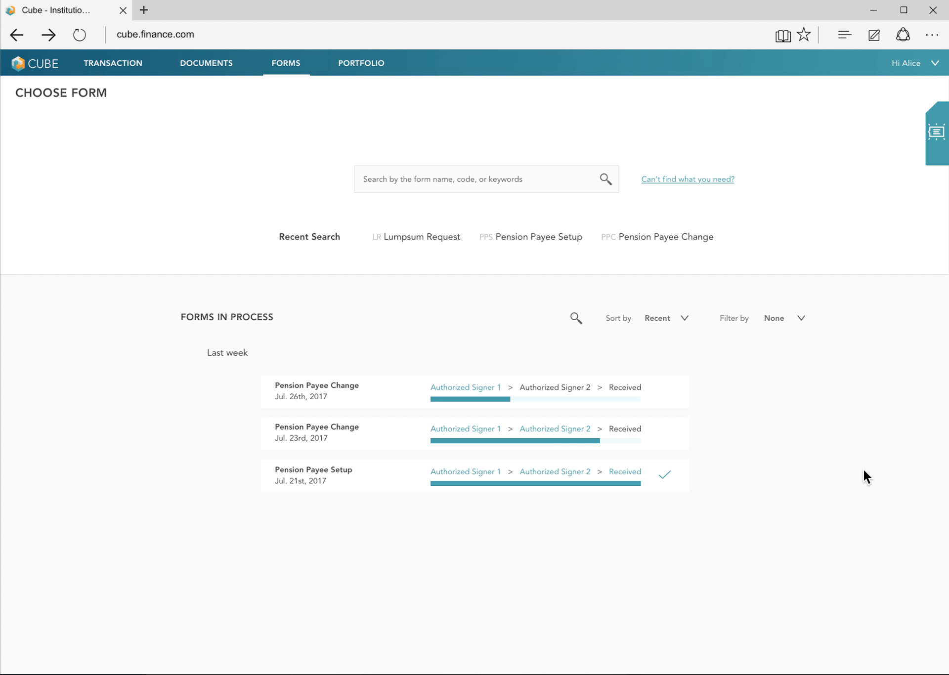Open a new browser tab

[144, 10]
